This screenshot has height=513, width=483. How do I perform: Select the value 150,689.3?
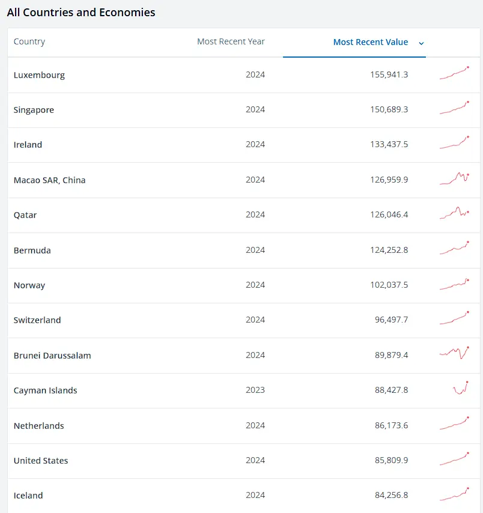(389, 109)
